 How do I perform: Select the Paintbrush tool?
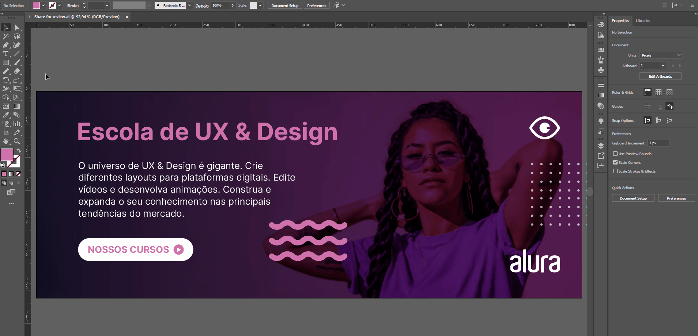[x=17, y=62]
